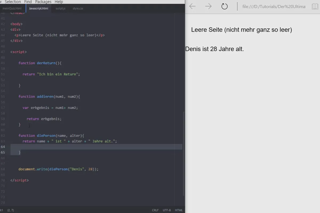320x213 pixels.
Task: Open the Find menu
Action: (28, 2)
